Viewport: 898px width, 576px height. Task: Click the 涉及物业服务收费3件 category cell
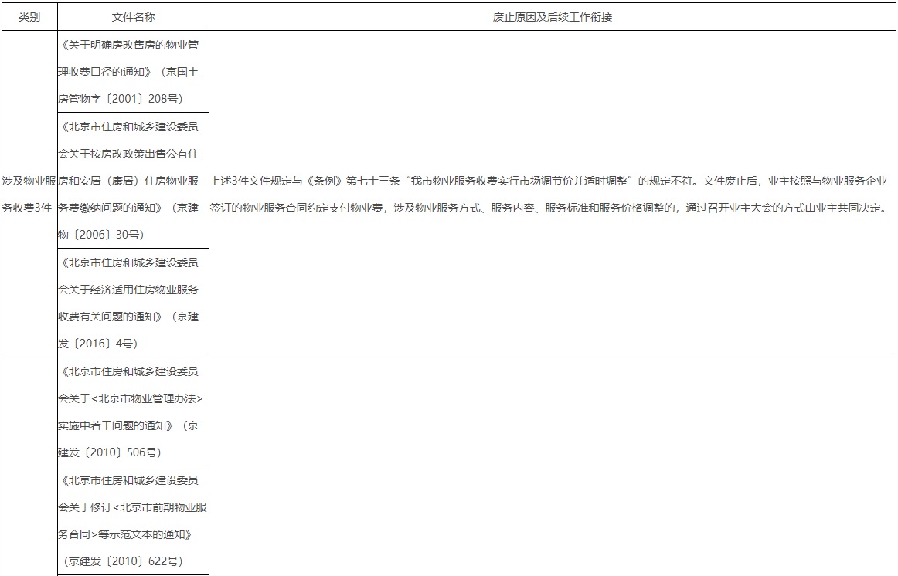29,194
